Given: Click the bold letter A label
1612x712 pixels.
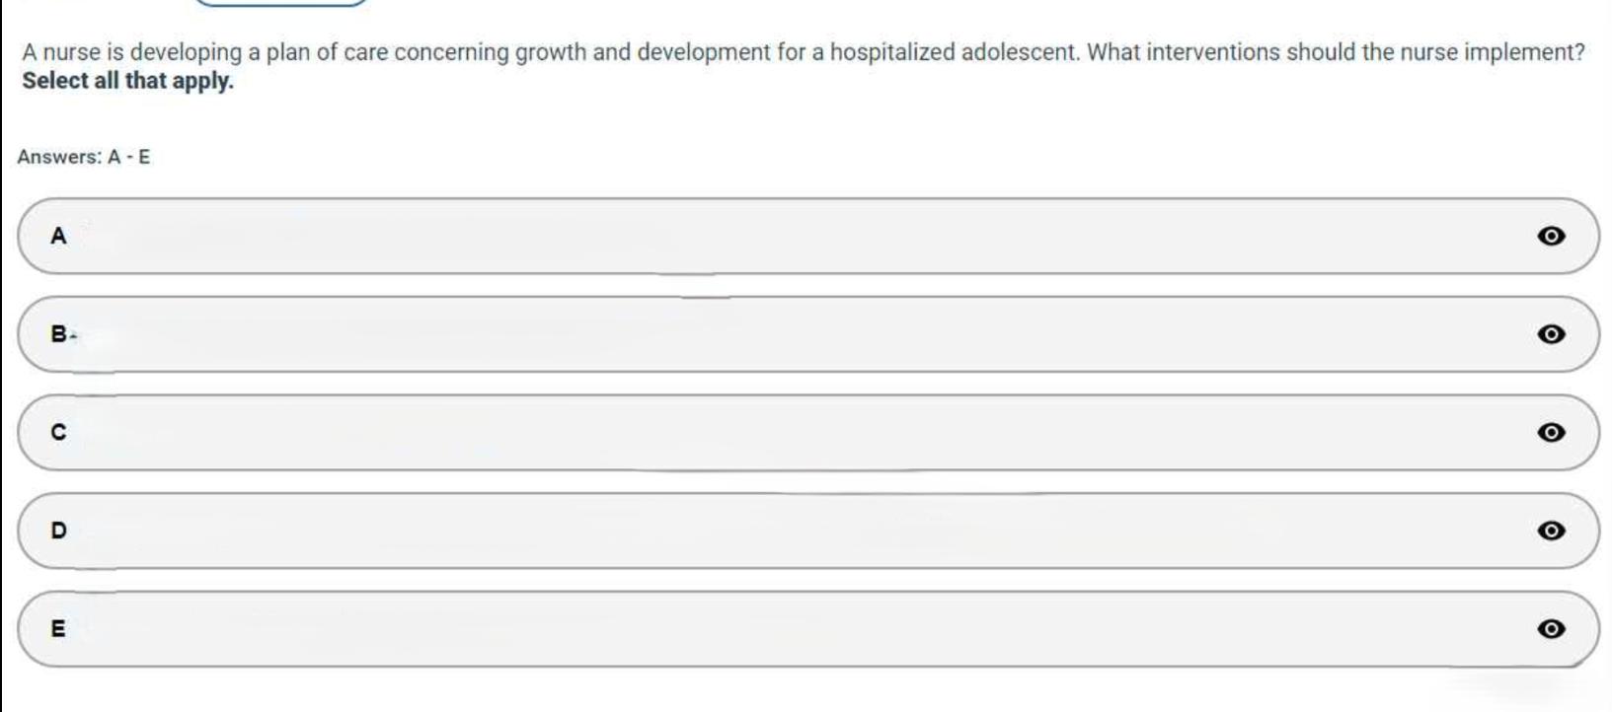Looking at the screenshot, I should coord(58,236).
